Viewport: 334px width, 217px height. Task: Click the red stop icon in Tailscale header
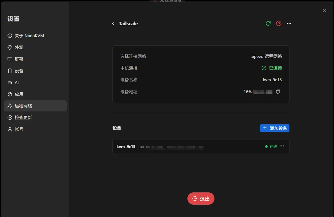[279, 23]
